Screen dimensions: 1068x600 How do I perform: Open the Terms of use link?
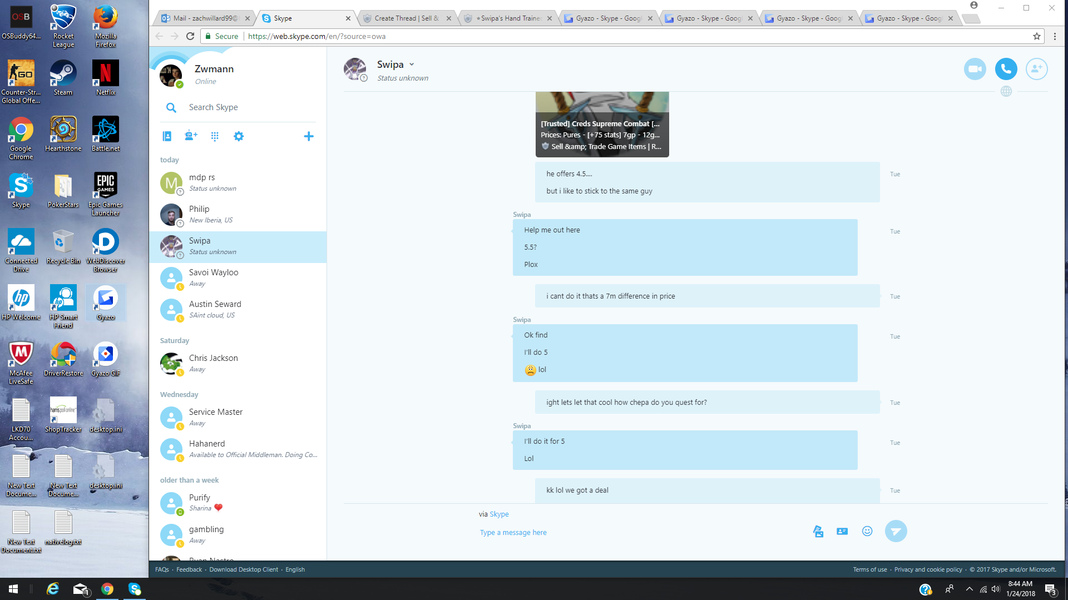870,569
